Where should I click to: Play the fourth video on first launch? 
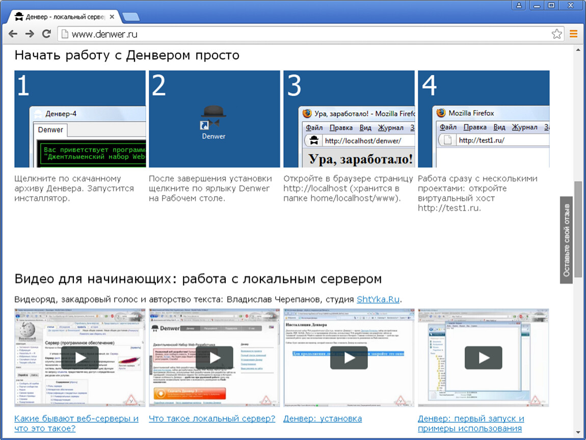tap(483, 358)
